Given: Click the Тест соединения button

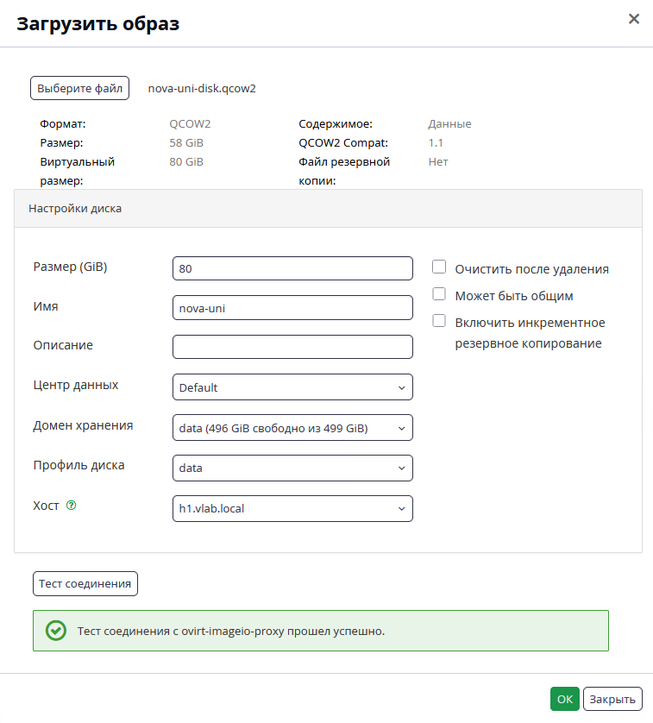Looking at the screenshot, I should (85, 584).
